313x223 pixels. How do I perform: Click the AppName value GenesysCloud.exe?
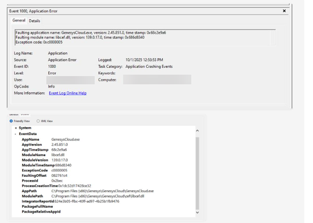tap(66, 139)
